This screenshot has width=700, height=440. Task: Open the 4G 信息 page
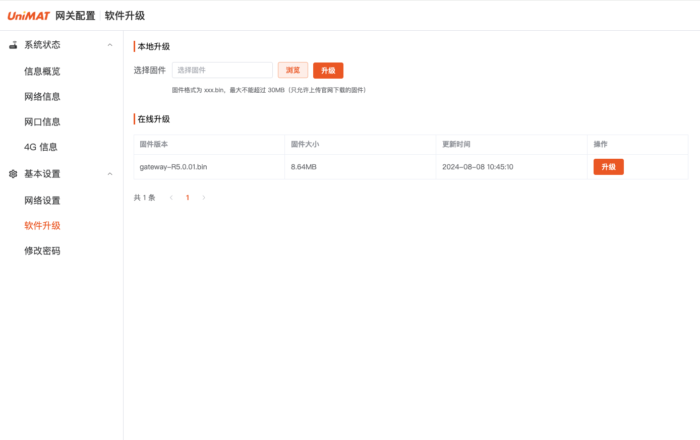(41, 147)
